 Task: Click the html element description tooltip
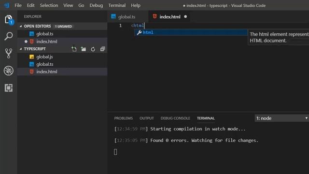tap(278, 37)
